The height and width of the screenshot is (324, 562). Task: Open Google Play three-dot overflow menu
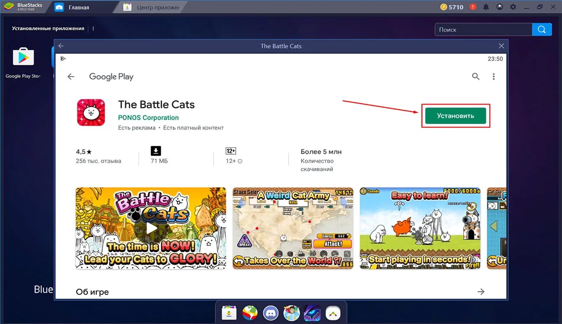point(494,76)
